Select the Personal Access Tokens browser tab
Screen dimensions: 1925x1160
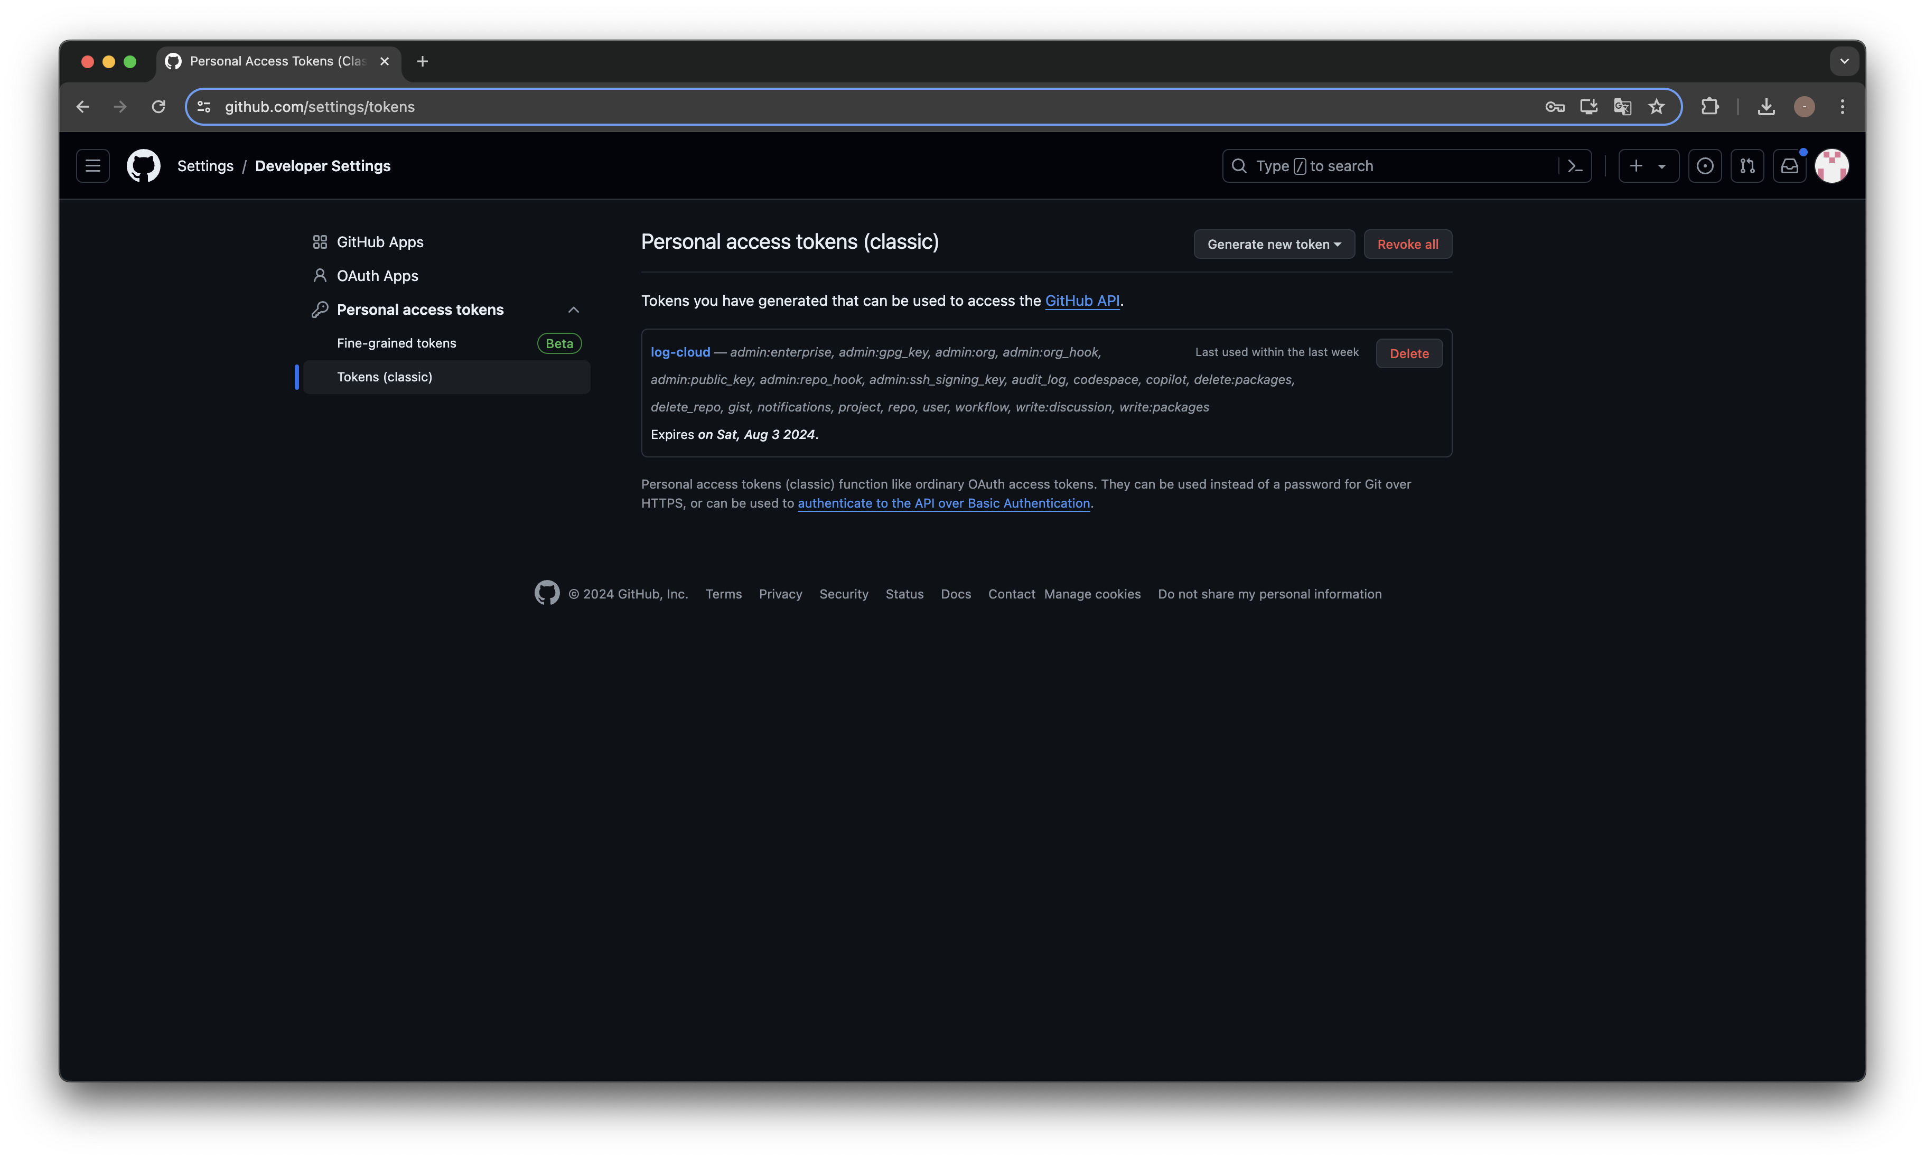tap(279, 61)
